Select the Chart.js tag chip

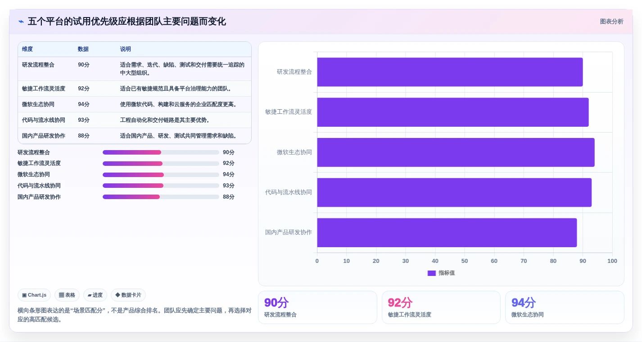34,295
